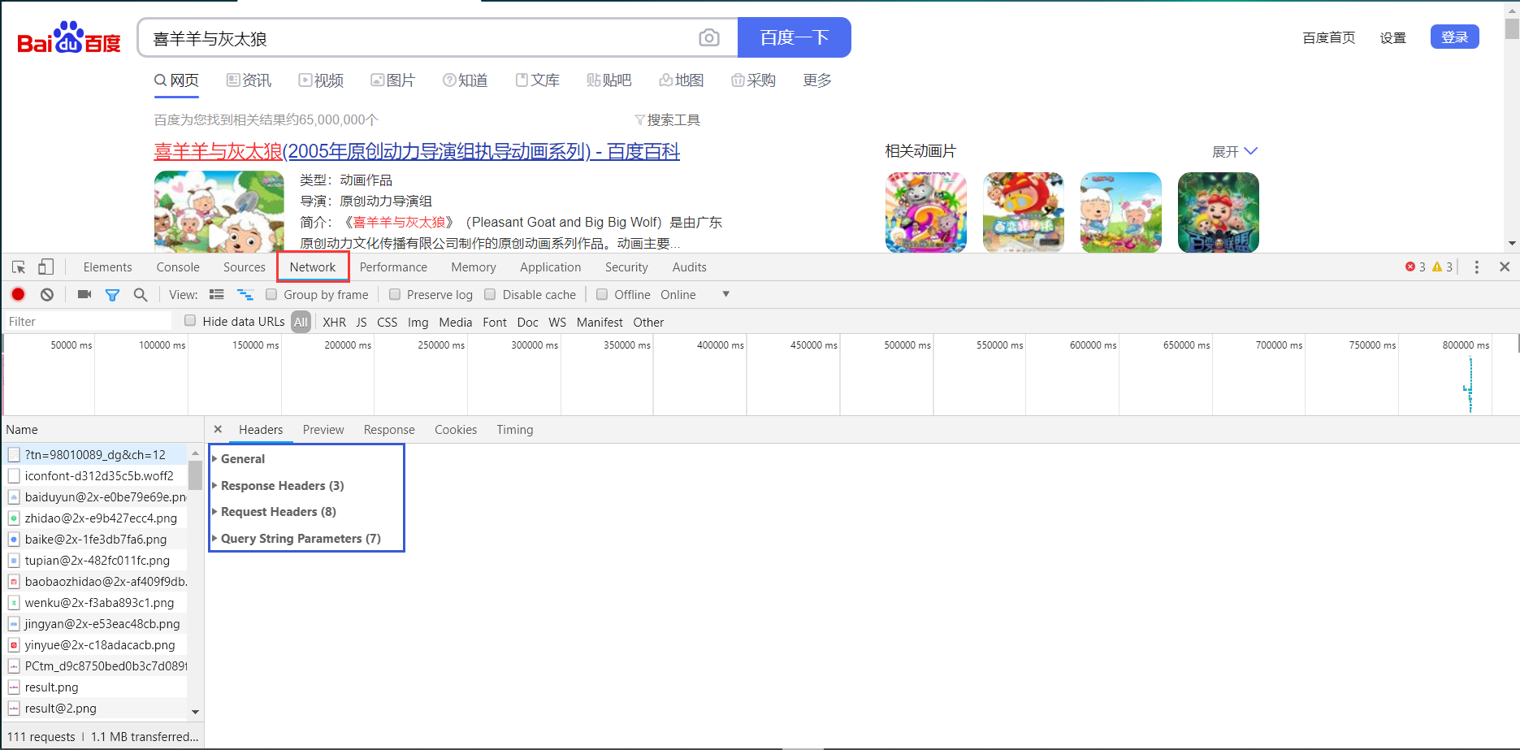Filter requests by XHR type

334,322
